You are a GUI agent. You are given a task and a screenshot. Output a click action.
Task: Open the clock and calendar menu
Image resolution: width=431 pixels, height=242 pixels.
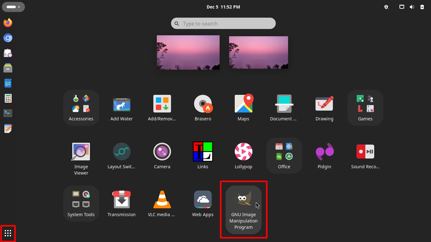coord(223,7)
